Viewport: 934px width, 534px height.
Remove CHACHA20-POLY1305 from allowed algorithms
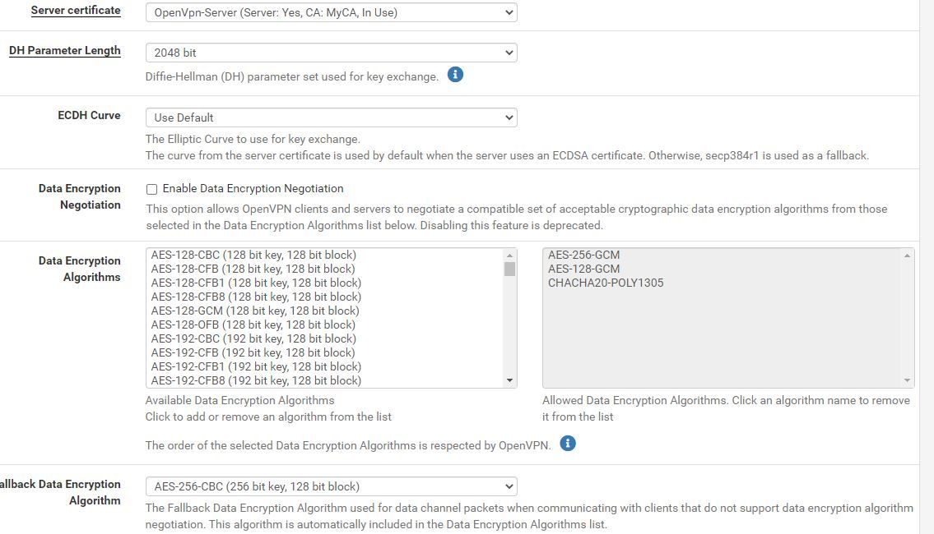[605, 283]
